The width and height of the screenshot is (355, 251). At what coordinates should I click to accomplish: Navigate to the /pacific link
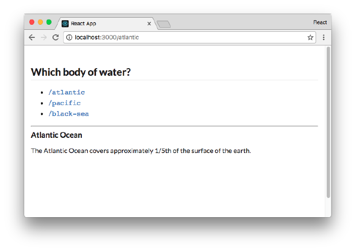65,103
